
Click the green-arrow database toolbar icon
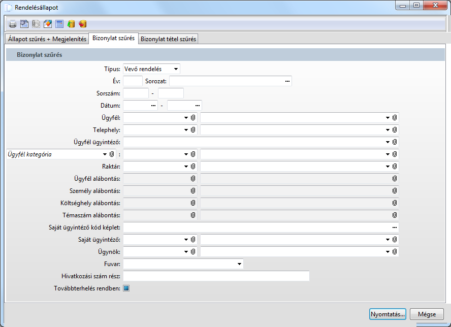click(71, 24)
